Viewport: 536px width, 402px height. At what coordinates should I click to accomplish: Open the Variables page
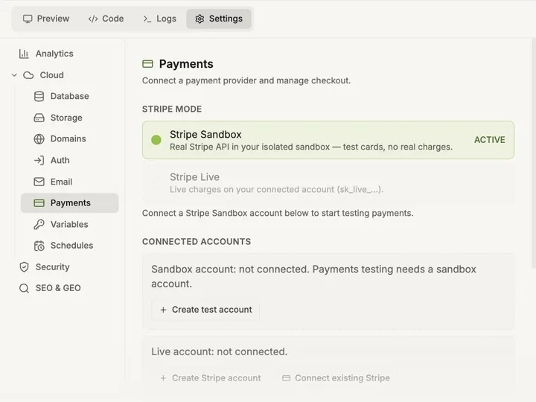coord(70,225)
